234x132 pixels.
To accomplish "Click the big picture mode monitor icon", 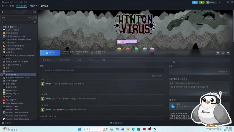I will click(219, 2).
